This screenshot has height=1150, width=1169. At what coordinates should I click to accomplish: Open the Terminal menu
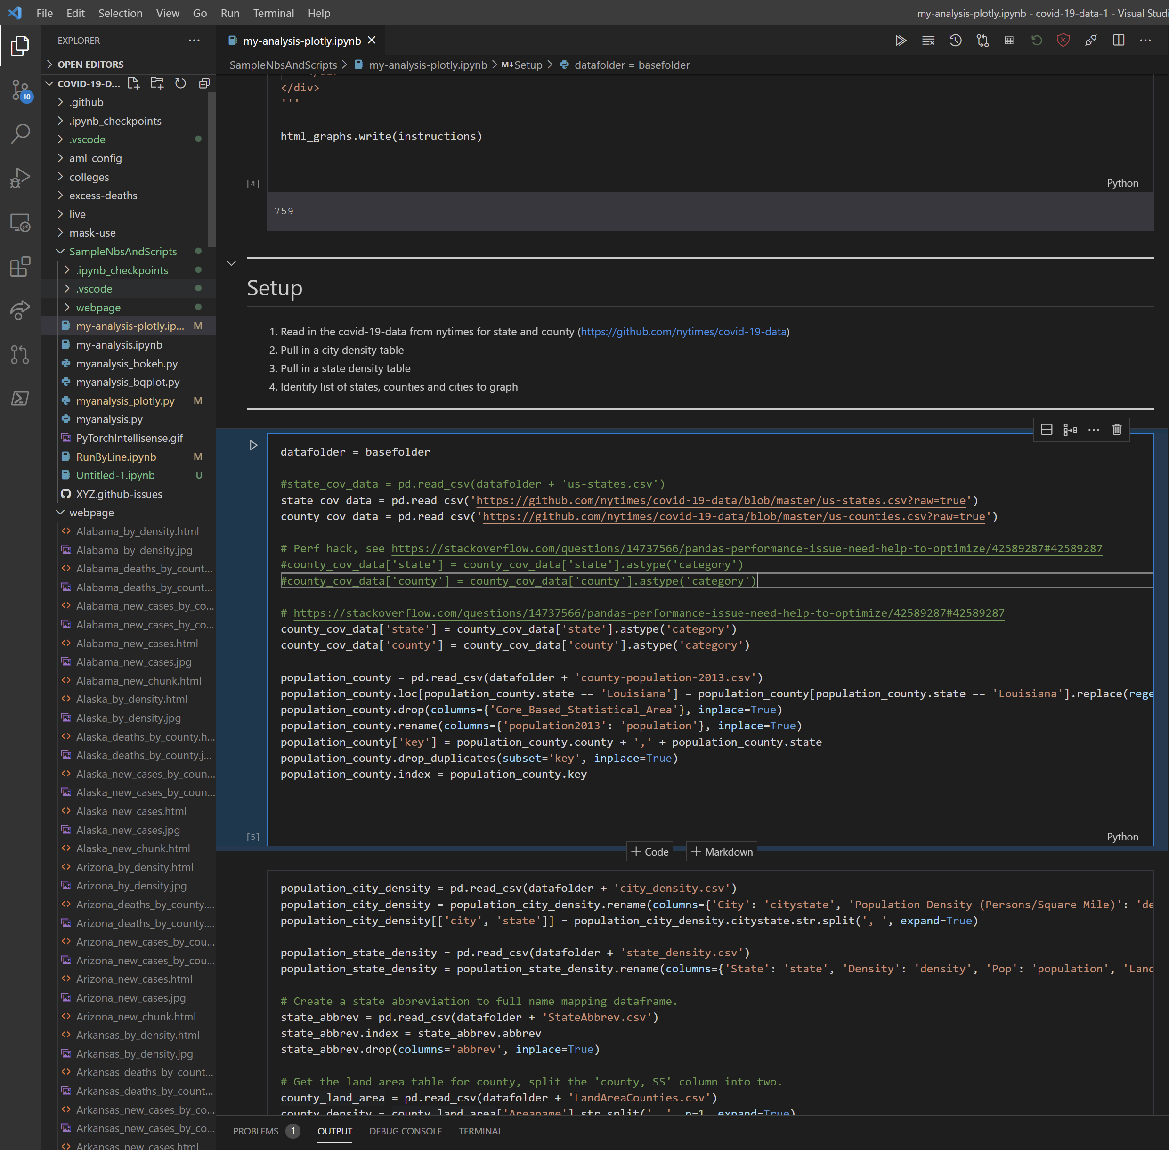point(273,13)
